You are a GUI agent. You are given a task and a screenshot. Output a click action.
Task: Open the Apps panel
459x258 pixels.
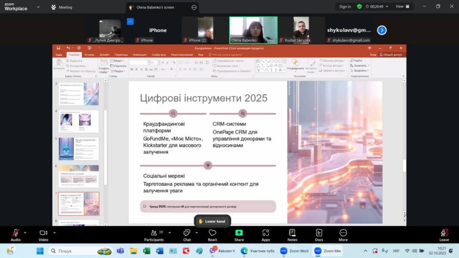[266, 235]
